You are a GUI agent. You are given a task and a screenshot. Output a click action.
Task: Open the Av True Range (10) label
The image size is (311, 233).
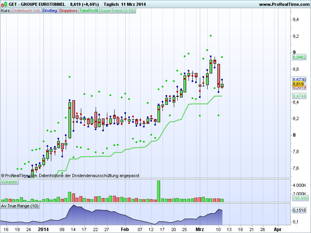coord(20,206)
